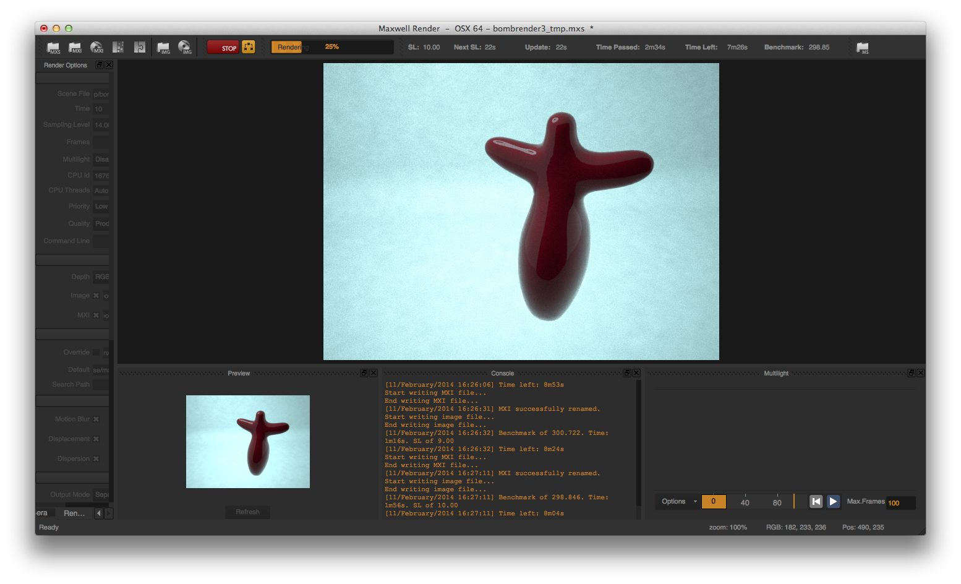Open the Priority dropdown set to Low
This screenshot has width=961, height=584.
(x=101, y=207)
